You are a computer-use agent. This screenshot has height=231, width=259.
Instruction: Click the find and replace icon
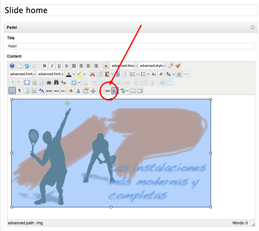tap(64, 82)
